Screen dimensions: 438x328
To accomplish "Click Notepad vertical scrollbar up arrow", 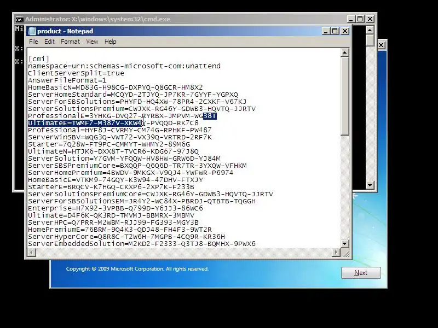I will click(345, 52).
